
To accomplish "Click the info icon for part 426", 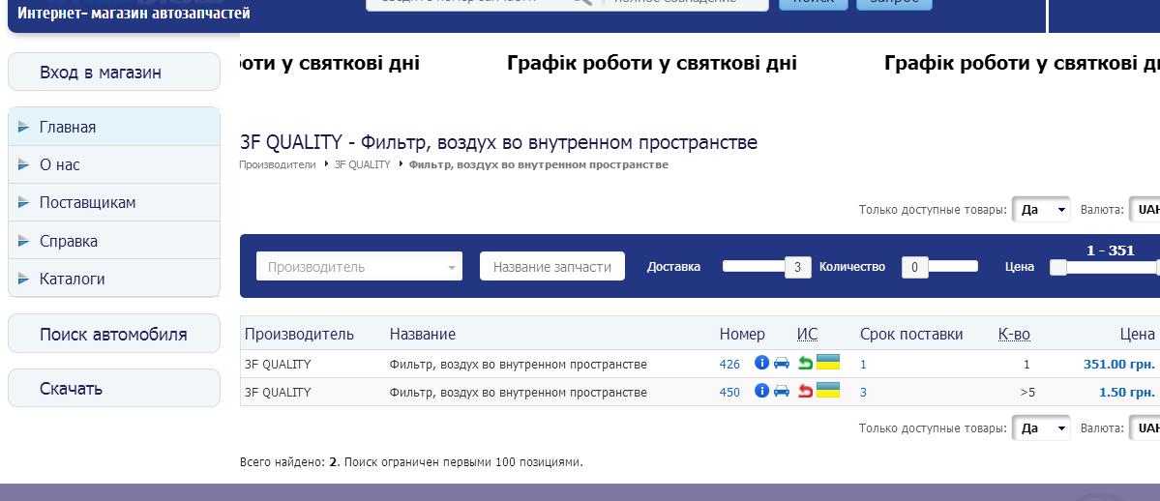I will coord(761,364).
